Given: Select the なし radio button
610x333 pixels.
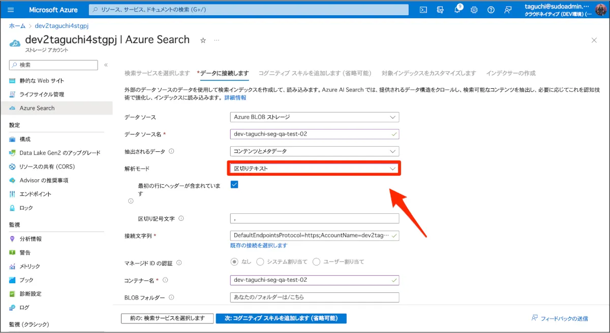Looking at the screenshot, I should 234,262.
